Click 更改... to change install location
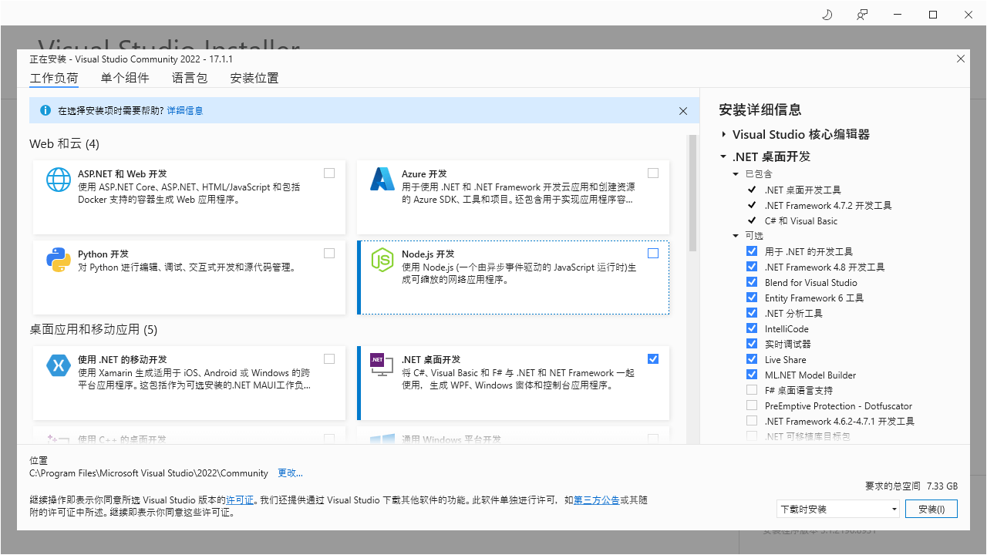Image resolution: width=987 pixels, height=555 pixels. 290,473
